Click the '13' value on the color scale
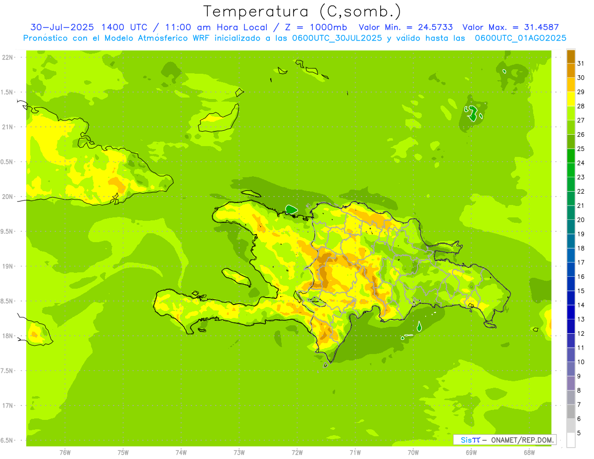Image resolution: width=594 pixels, height=459 pixels. click(581, 319)
